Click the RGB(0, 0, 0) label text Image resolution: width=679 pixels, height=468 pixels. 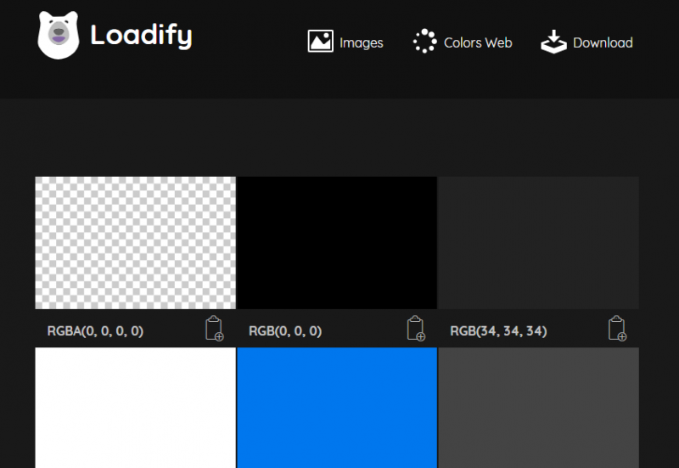point(285,331)
